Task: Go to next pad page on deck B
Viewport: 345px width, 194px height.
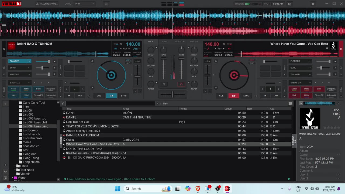Action: click(329, 83)
